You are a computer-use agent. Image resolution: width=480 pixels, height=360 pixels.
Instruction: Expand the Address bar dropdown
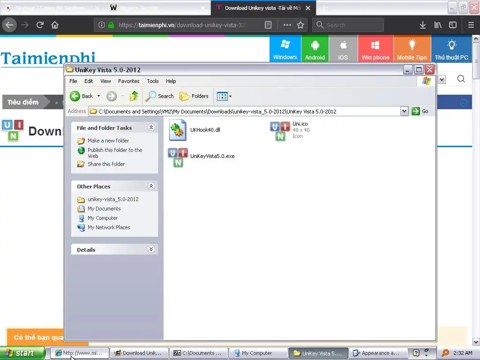pyautogui.click(x=404, y=111)
